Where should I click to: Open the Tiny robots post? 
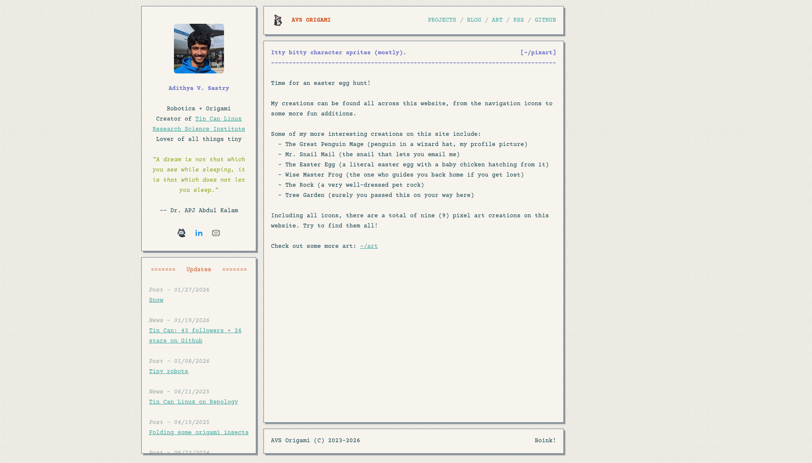168,371
